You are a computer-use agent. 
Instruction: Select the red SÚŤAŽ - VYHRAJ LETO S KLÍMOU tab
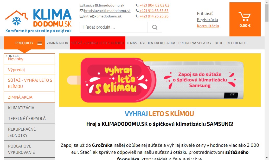(x=98, y=43)
